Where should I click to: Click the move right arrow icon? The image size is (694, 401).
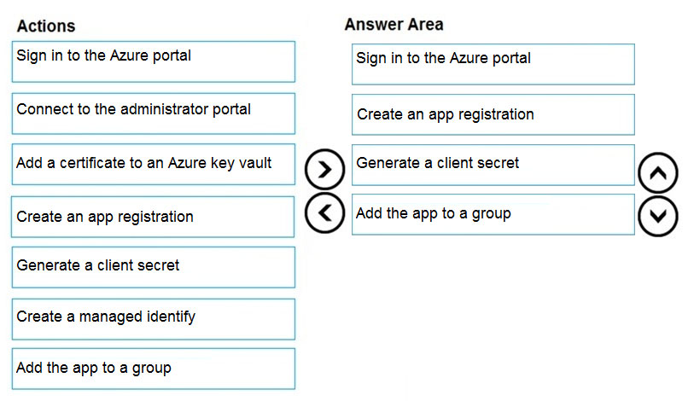[x=324, y=170]
